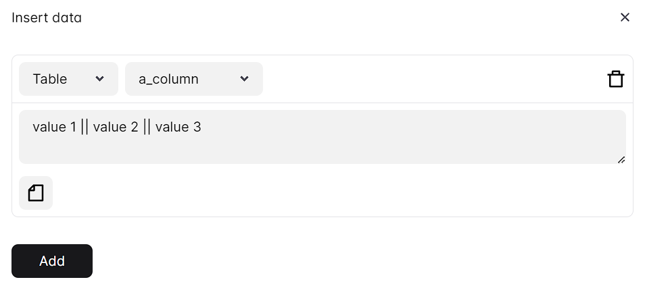The image size is (645, 286).
Task: Click second "||" separator after value 2
Action: click(x=147, y=127)
